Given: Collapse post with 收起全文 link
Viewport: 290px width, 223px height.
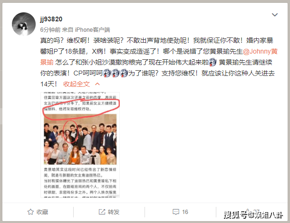Looking at the screenshot, I should [x=77, y=84].
